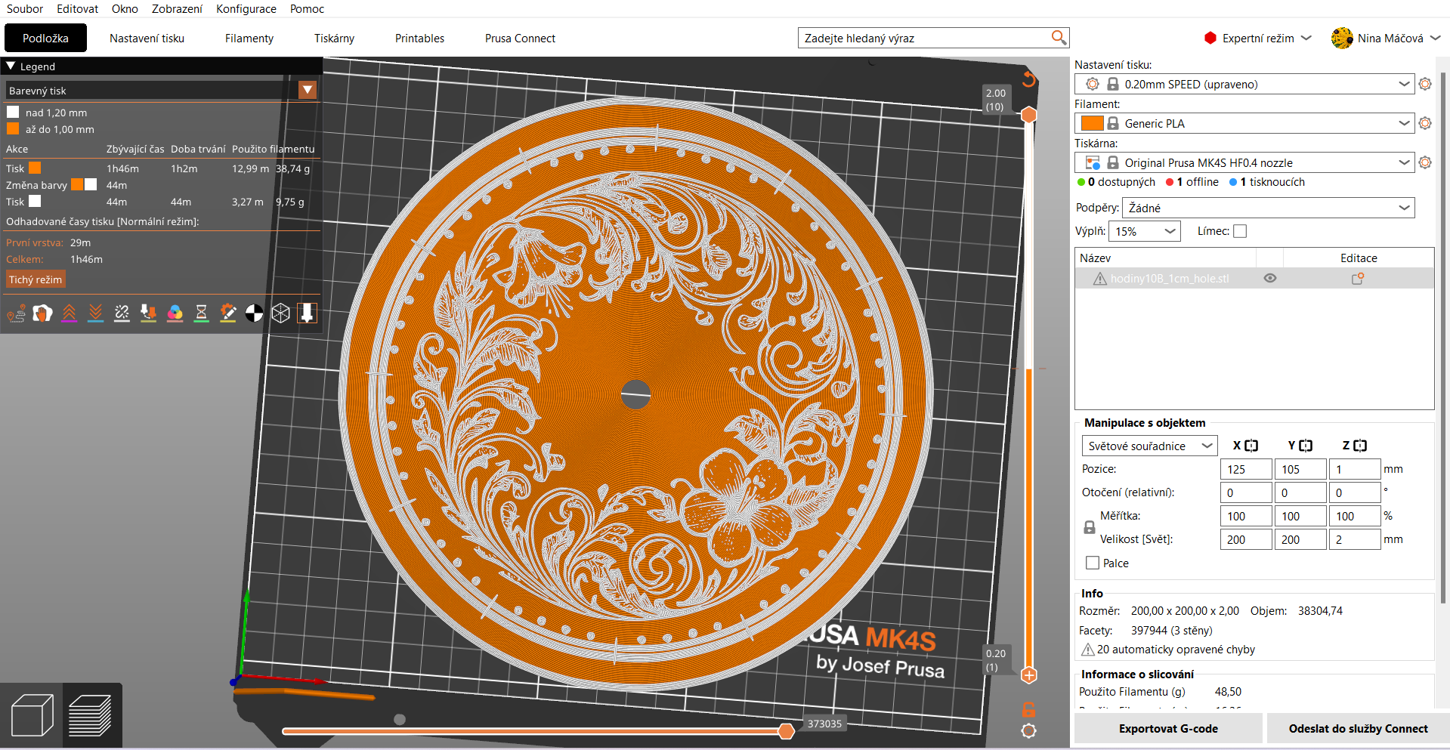Image resolution: width=1450 pixels, height=750 pixels.
Task: Add color change with plus icon
Action: click(1028, 675)
